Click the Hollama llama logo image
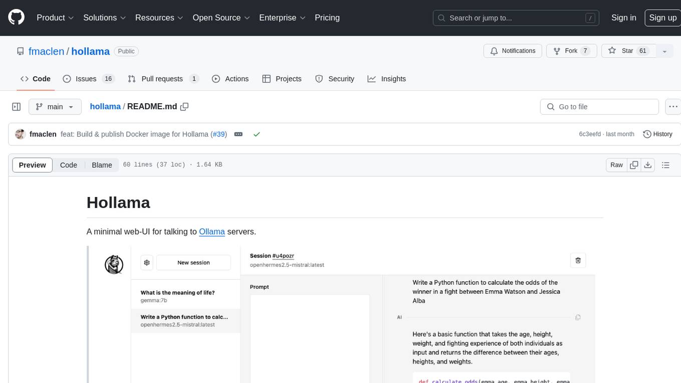Image resolution: width=681 pixels, height=383 pixels. pyautogui.click(x=114, y=264)
